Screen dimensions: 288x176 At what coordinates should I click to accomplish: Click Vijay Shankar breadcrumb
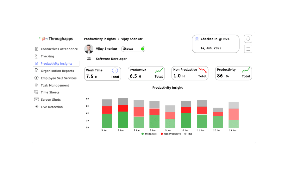[132, 39]
